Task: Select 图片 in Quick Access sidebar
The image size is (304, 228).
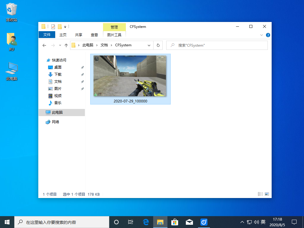Action: coord(58,89)
